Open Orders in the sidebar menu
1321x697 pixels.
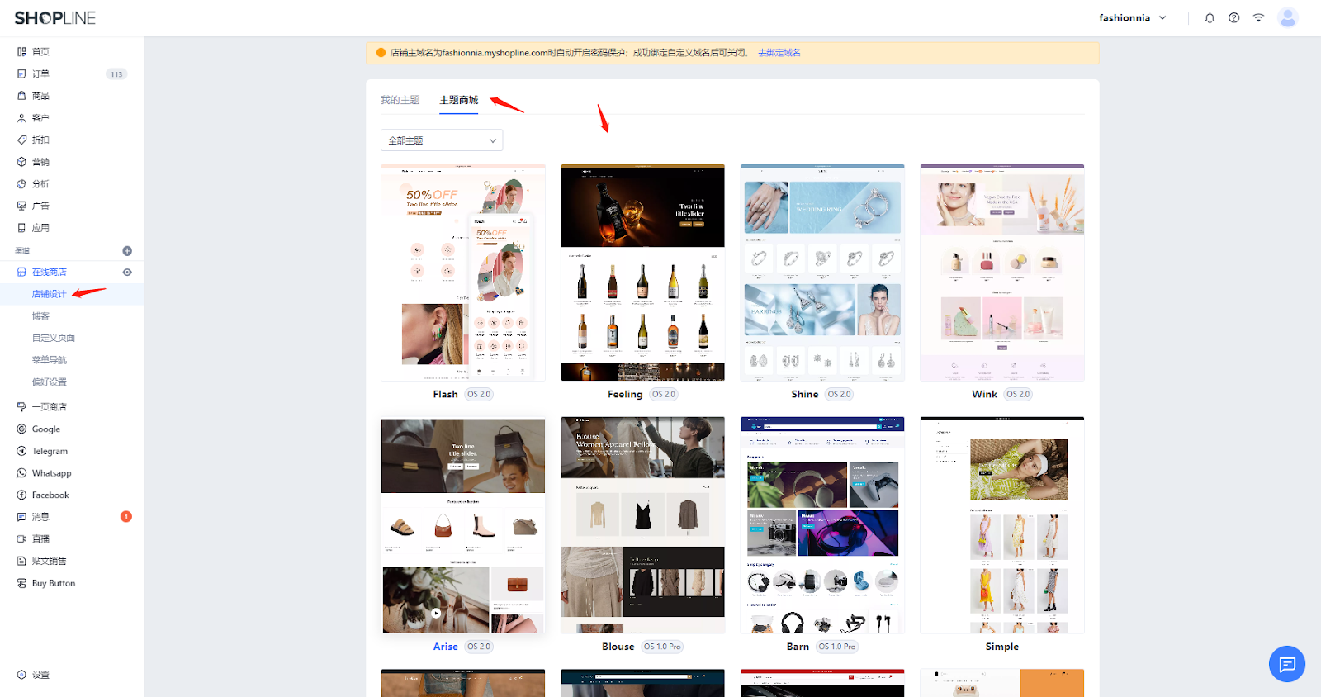[x=40, y=73]
